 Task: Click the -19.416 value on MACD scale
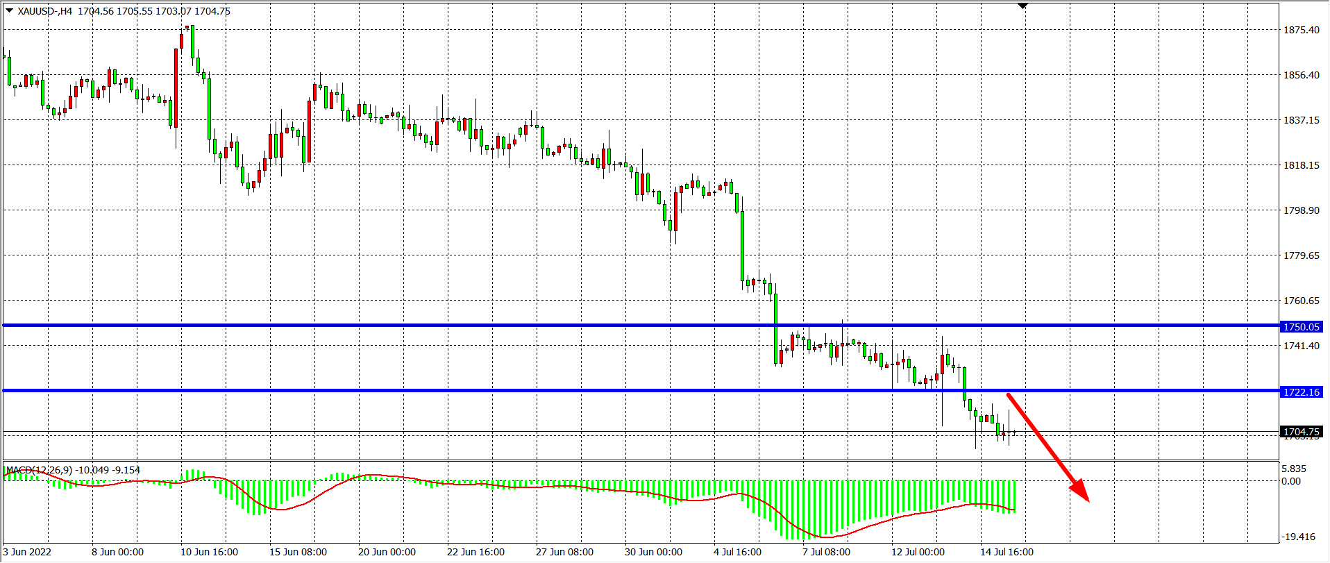pyautogui.click(x=1298, y=537)
